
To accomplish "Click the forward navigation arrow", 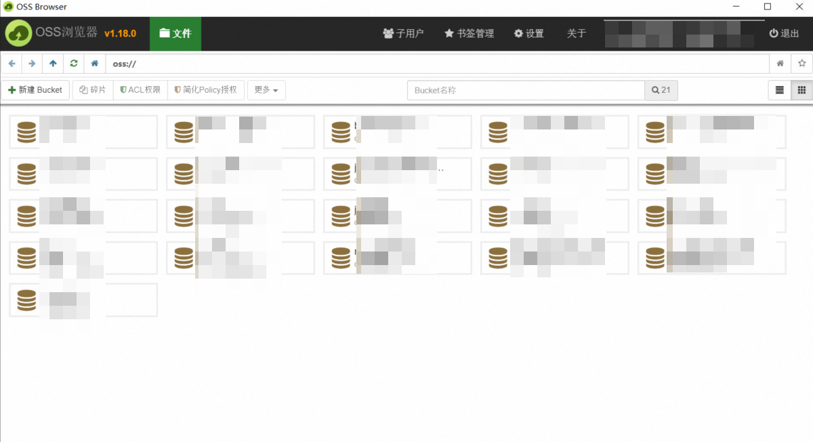I will click(32, 64).
